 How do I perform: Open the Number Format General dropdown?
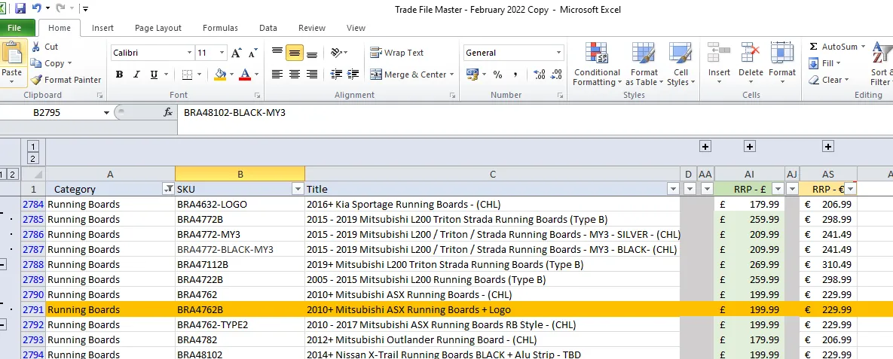click(x=558, y=53)
